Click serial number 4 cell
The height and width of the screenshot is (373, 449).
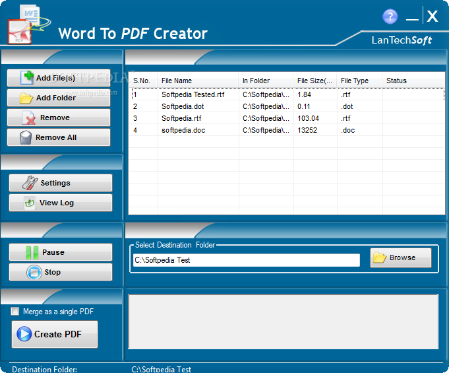pyautogui.click(x=135, y=130)
